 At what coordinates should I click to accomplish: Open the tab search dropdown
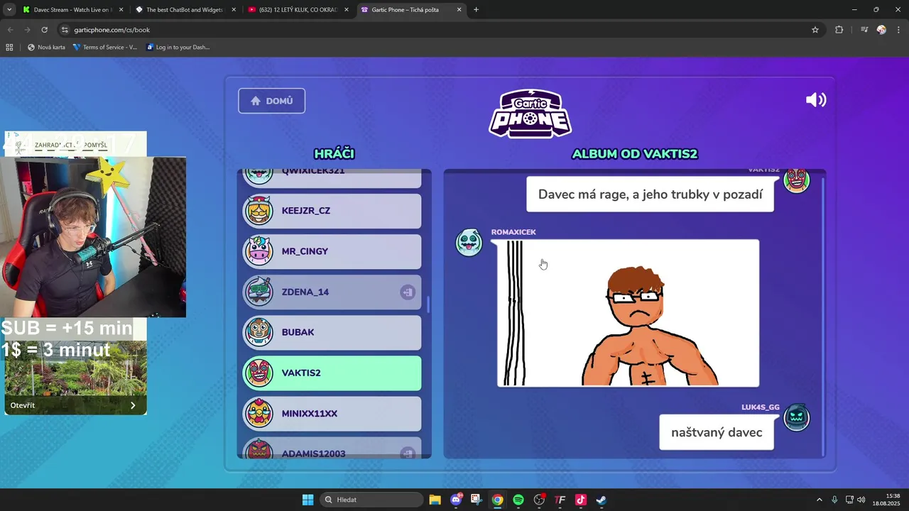pyautogui.click(x=9, y=10)
